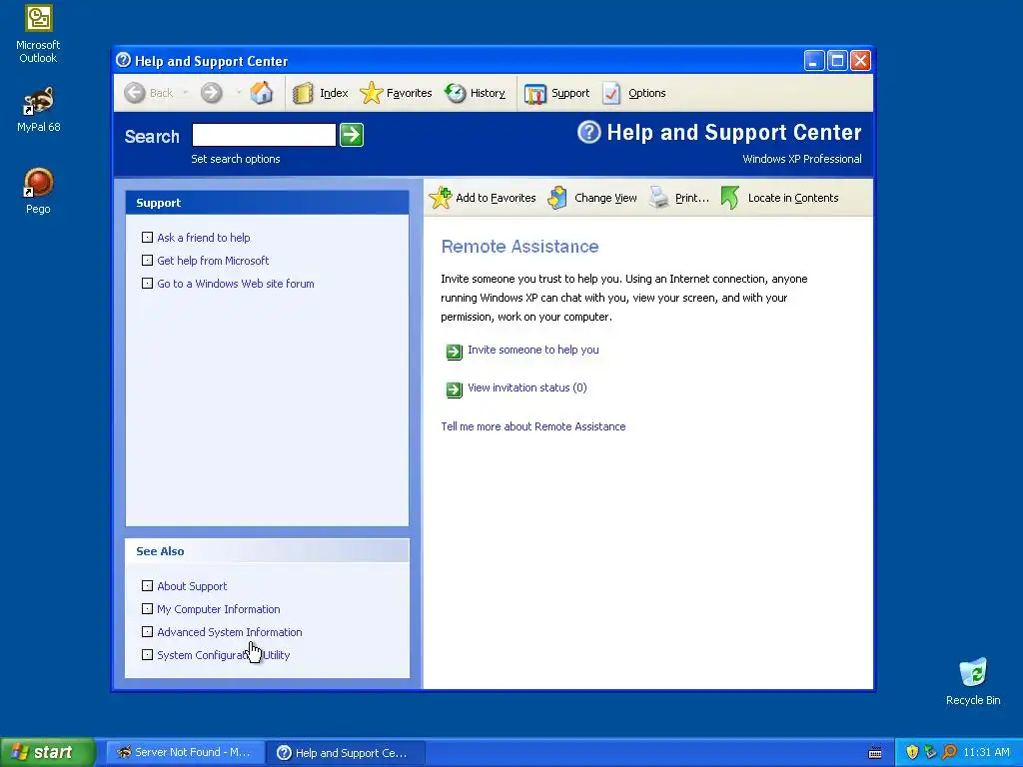The image size is (1023, 767).
Task: Click green arrow beside Invite someone
Action: [455, 353]
